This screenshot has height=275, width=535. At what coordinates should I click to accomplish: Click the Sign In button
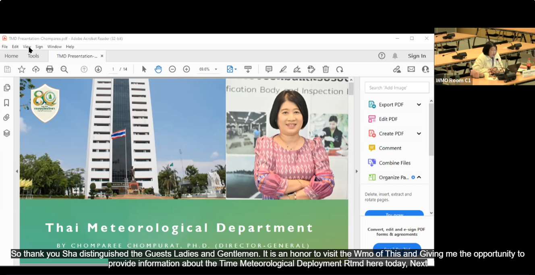[x=417, y=56]
